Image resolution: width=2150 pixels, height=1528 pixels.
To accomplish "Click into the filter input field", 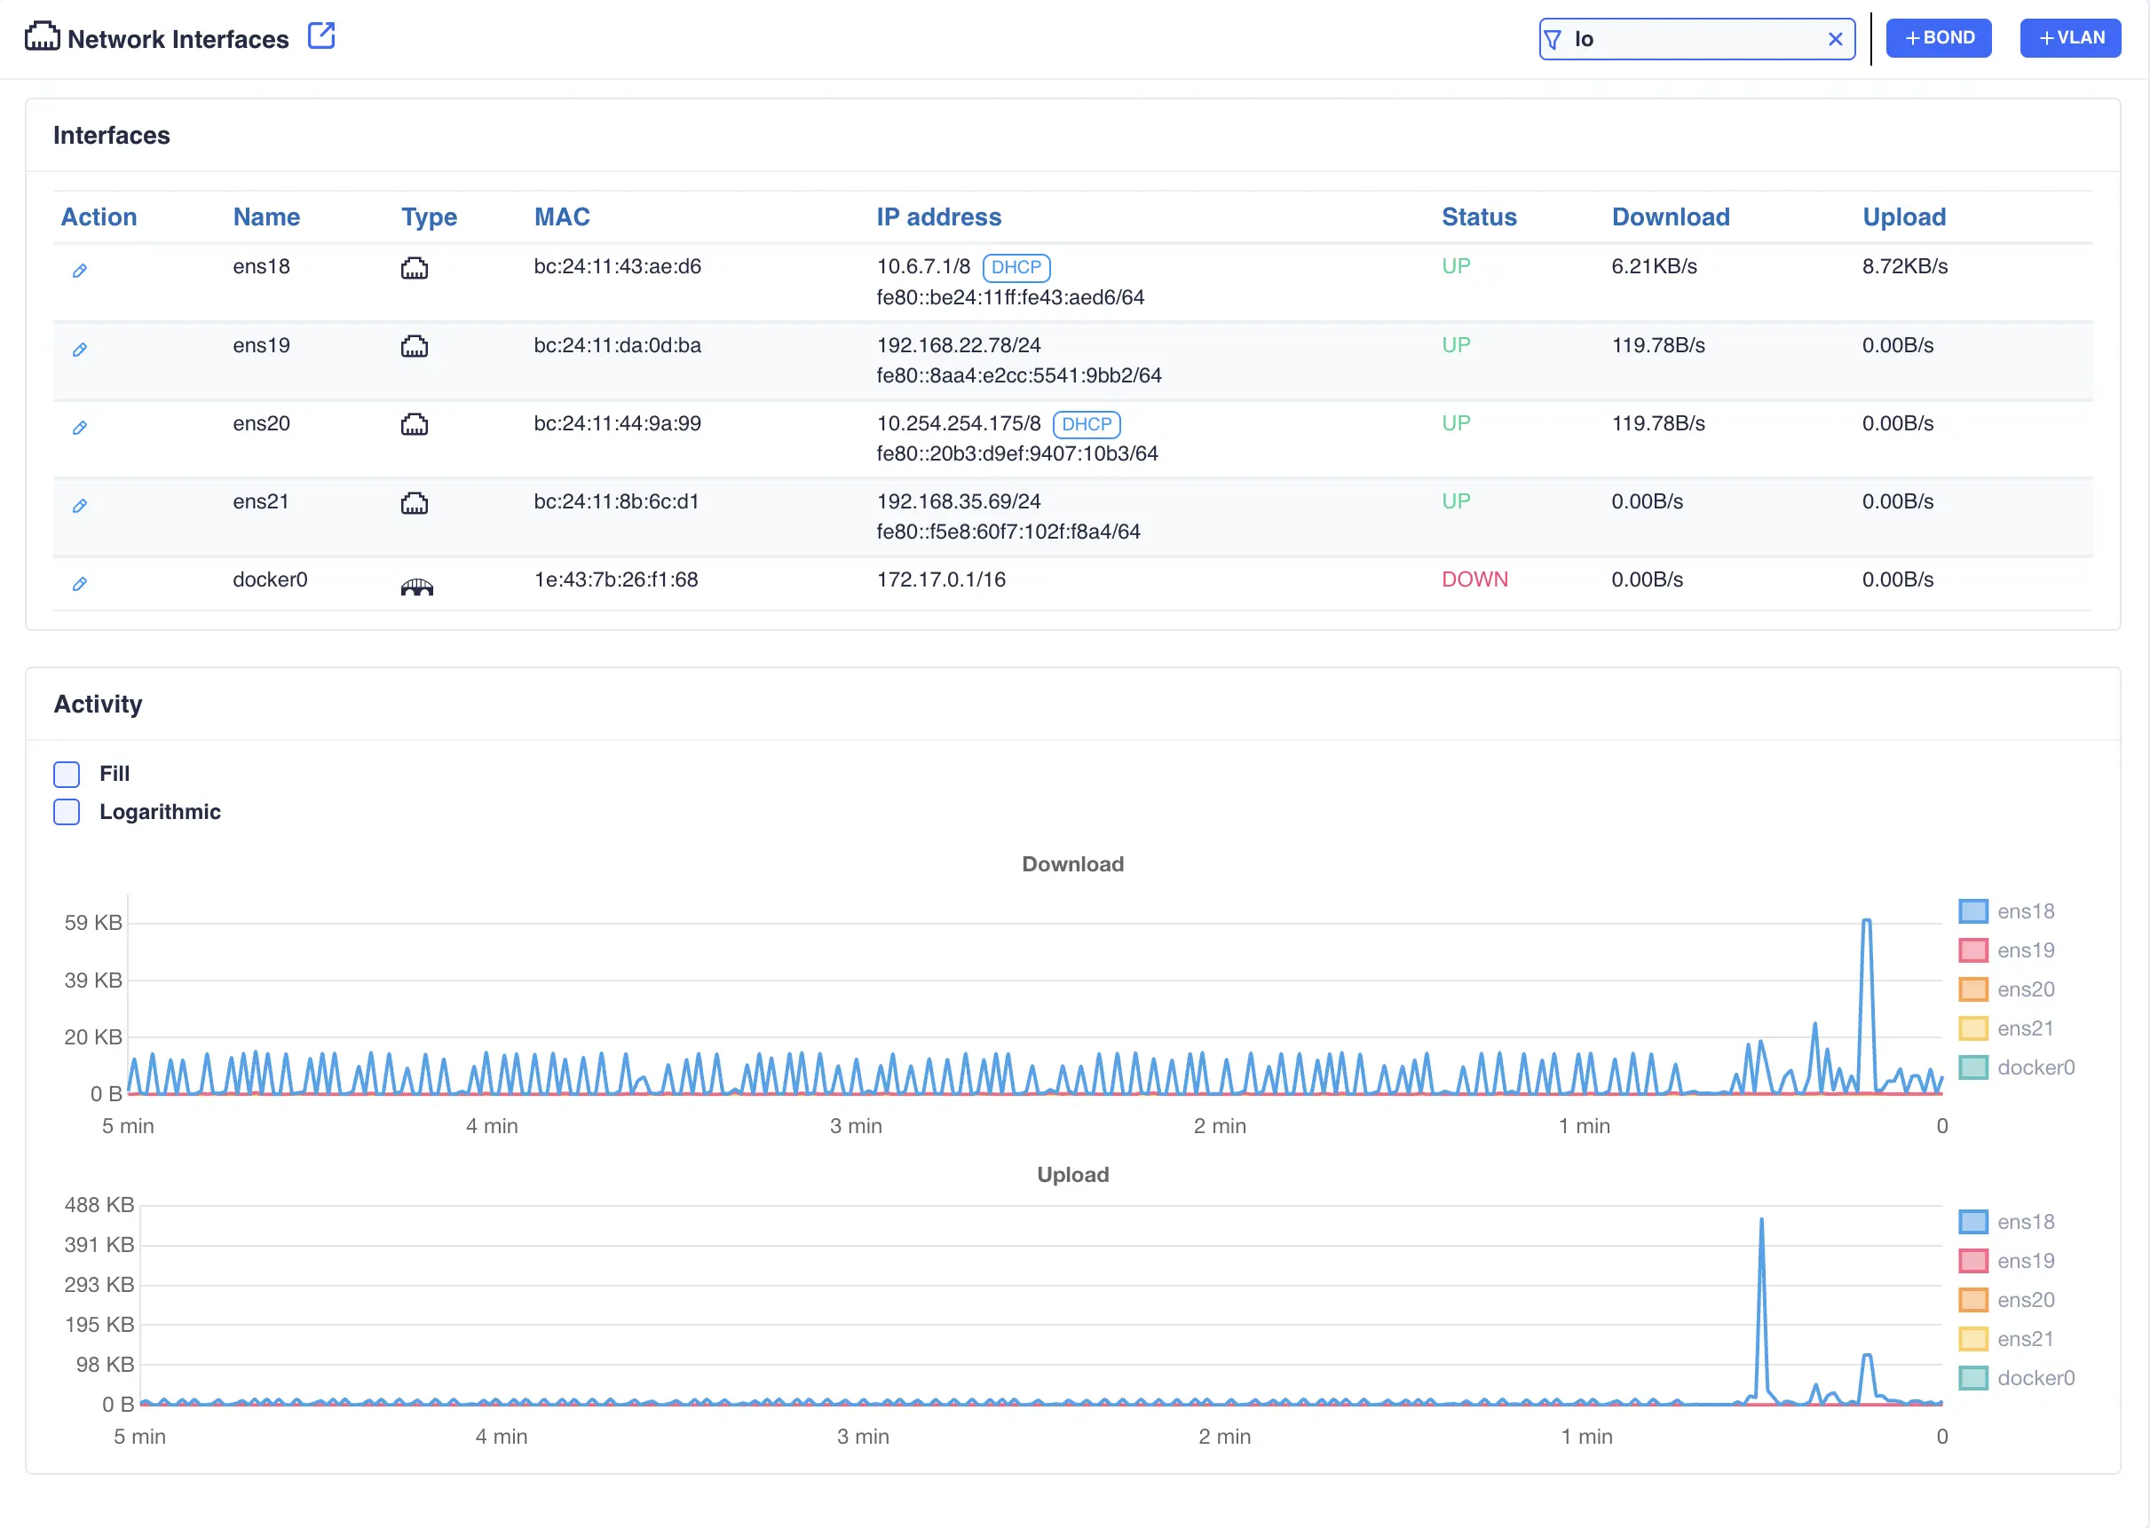I will (1696, 38).
